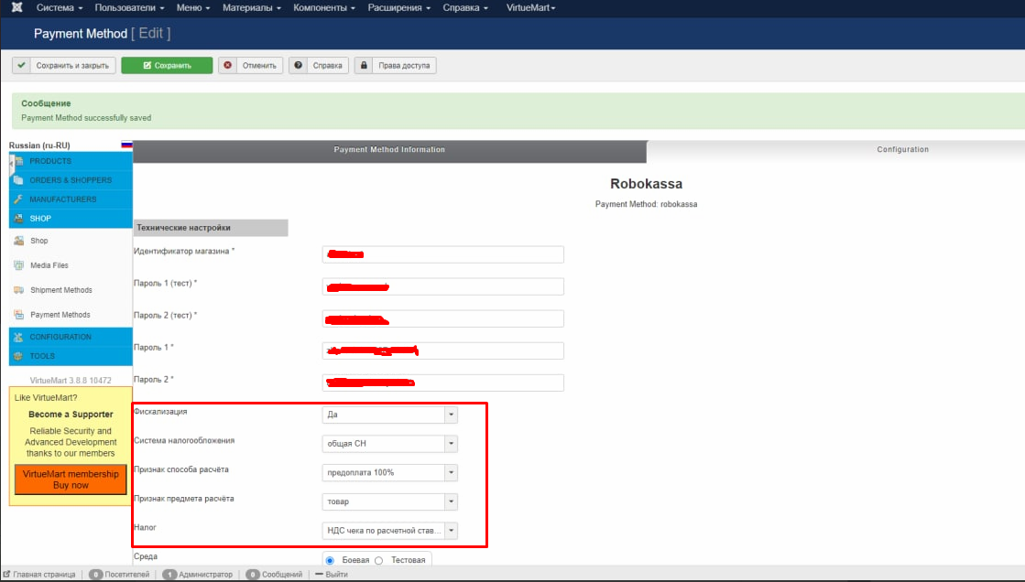The height and width of the screenshot is (582, 1025).
Task: Select the Тестовая environment radio button
Action: (x=378, y=560)
